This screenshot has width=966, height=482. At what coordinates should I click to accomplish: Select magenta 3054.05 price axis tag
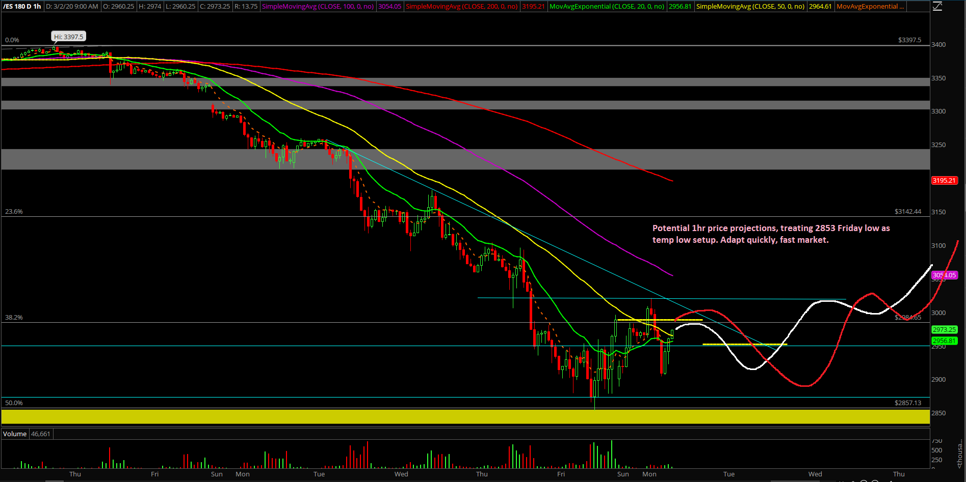pos(945,275)
